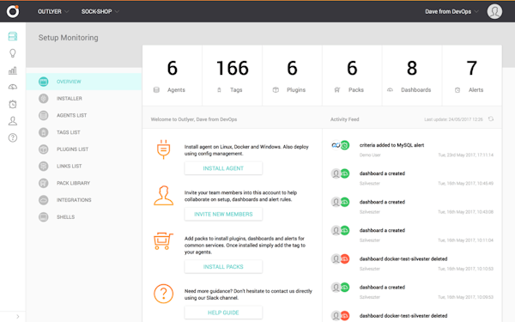Click the INSTALL PACKS button
Screen dimensions: 515x322
click(223, 267)
